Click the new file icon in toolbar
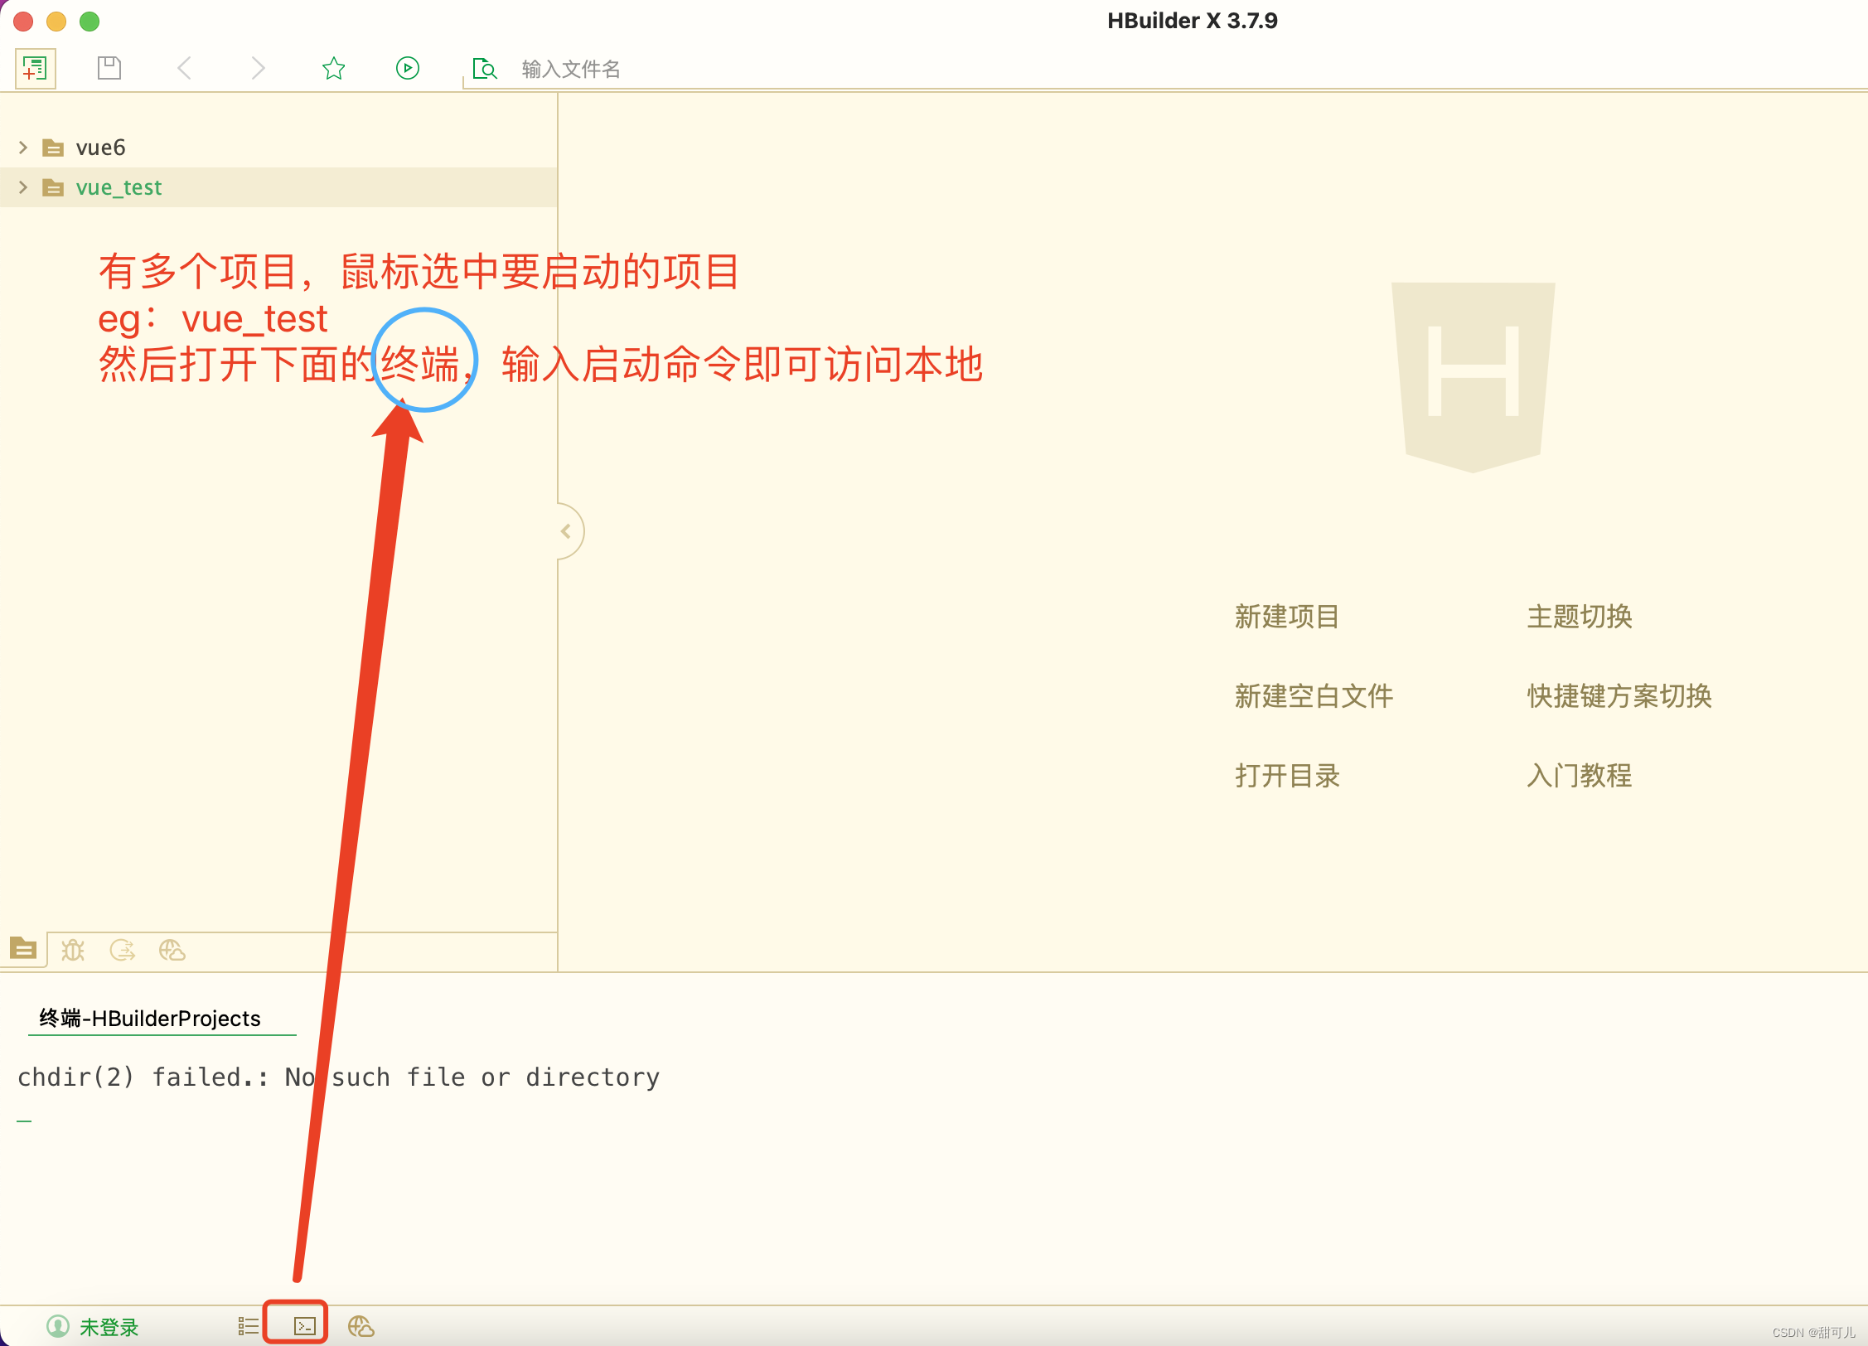The image size is (1868, 1346). pos(35,68)
